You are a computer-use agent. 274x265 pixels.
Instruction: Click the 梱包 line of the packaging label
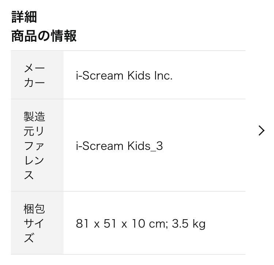coord(35,209)
